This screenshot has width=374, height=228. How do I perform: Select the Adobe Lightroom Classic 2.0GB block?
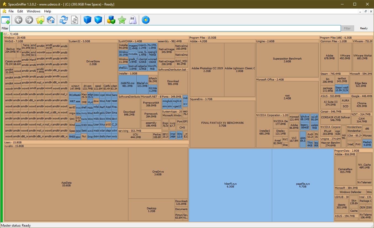pyautogui.click(x=240, y=69)
